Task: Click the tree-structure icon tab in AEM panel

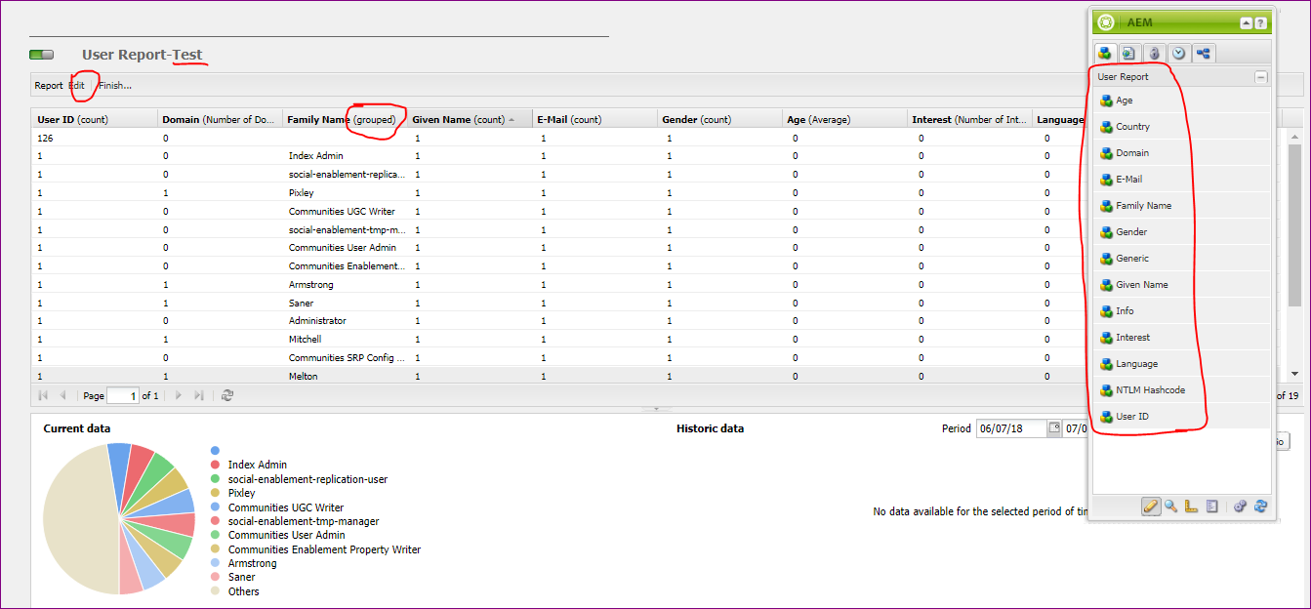Action: pyautogui.click(x=1204, y=53)
